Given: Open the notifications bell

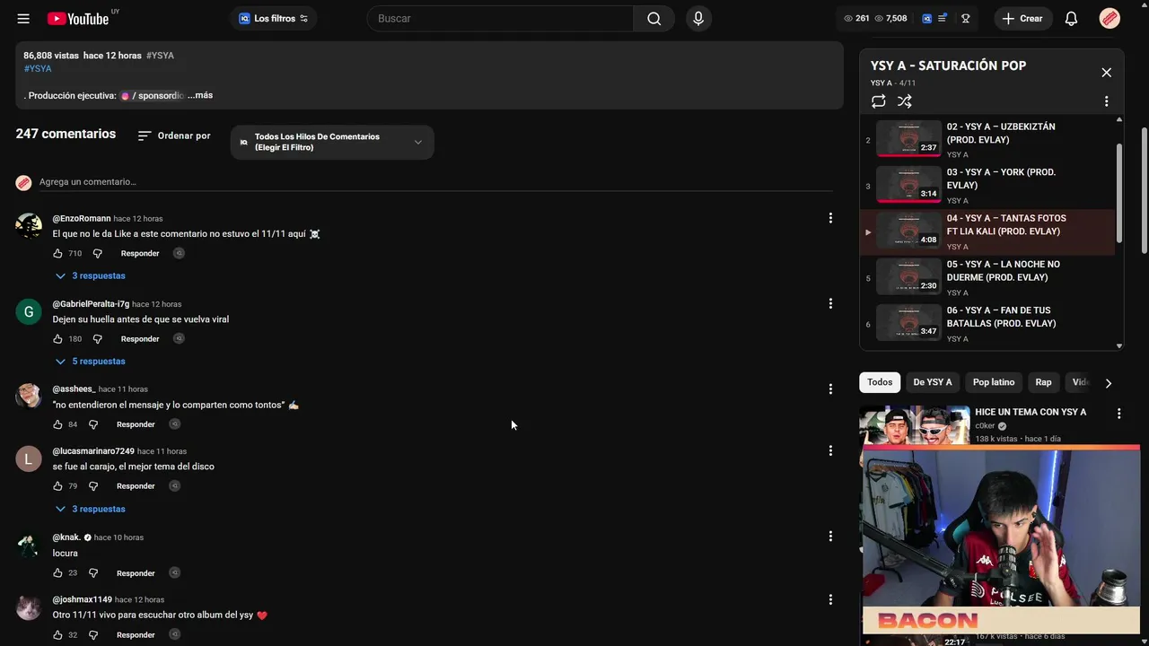Looking at the screenshot, I should 1071,18.
